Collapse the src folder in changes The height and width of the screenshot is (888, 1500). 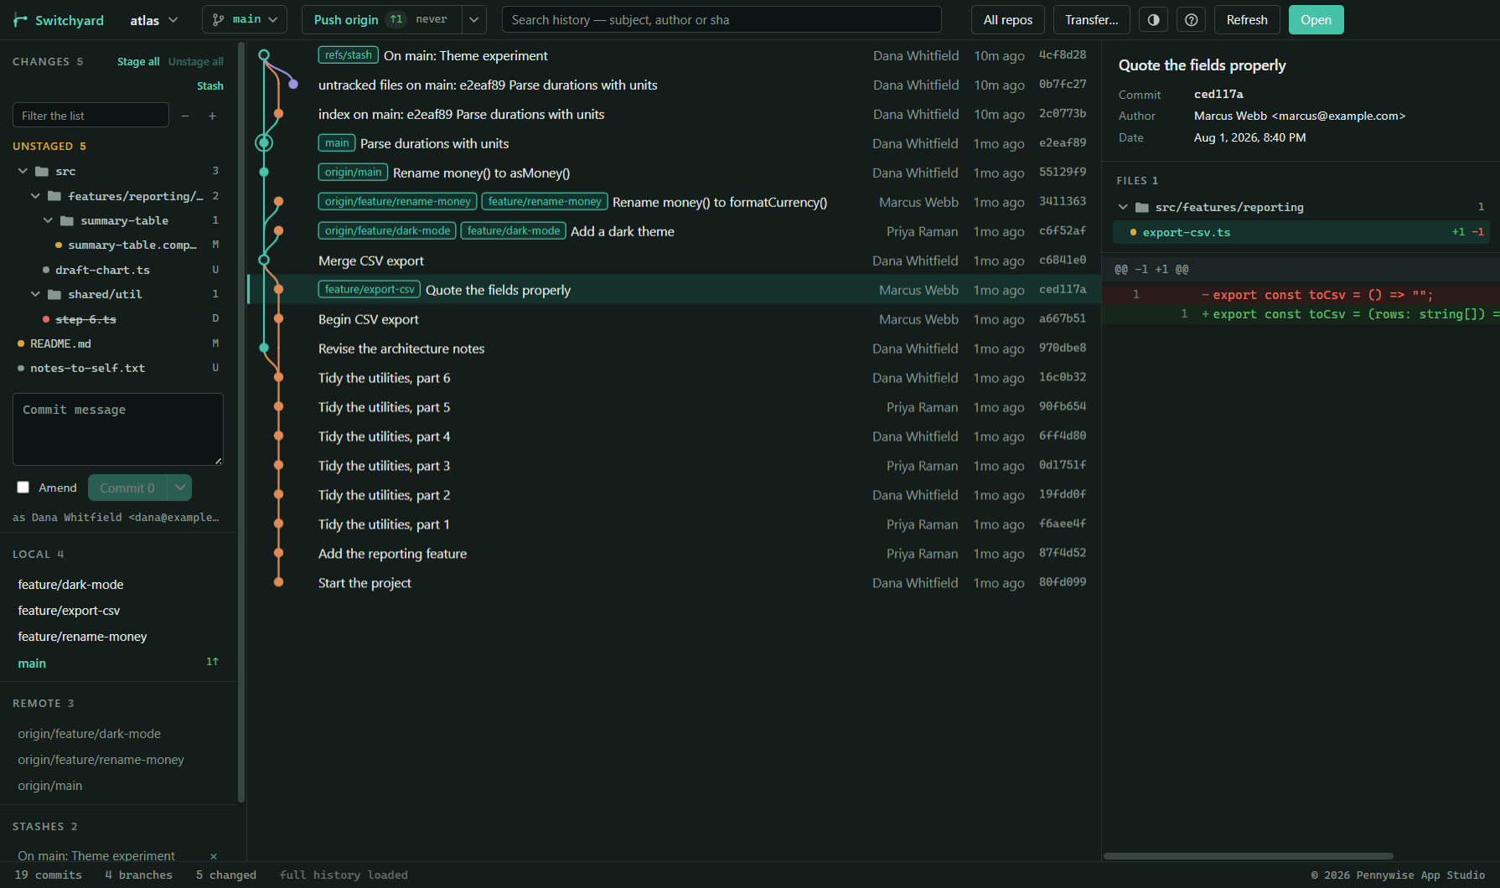(23, 171)
